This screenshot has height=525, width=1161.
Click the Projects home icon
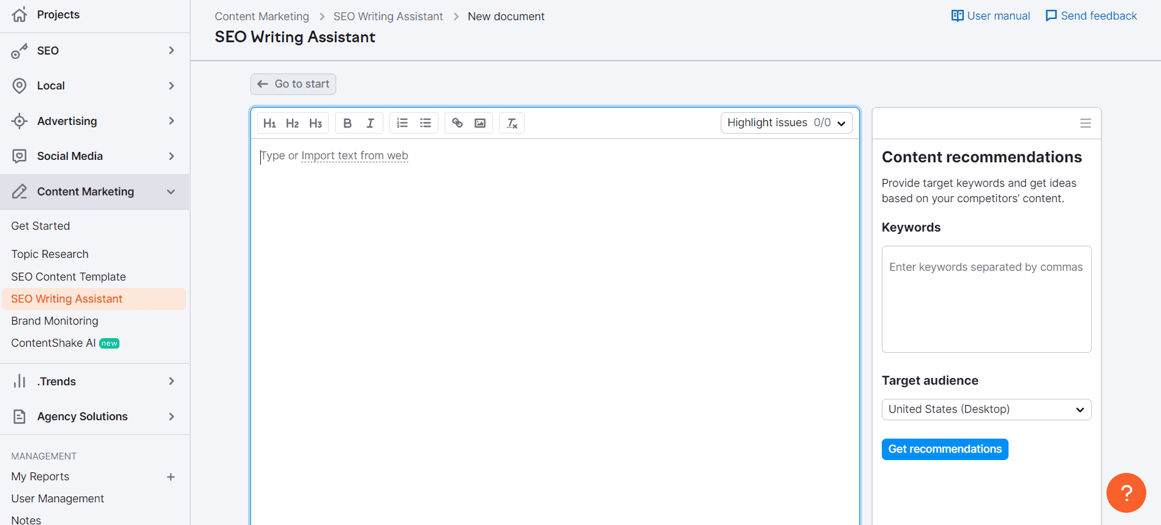(x=20, y=15)
